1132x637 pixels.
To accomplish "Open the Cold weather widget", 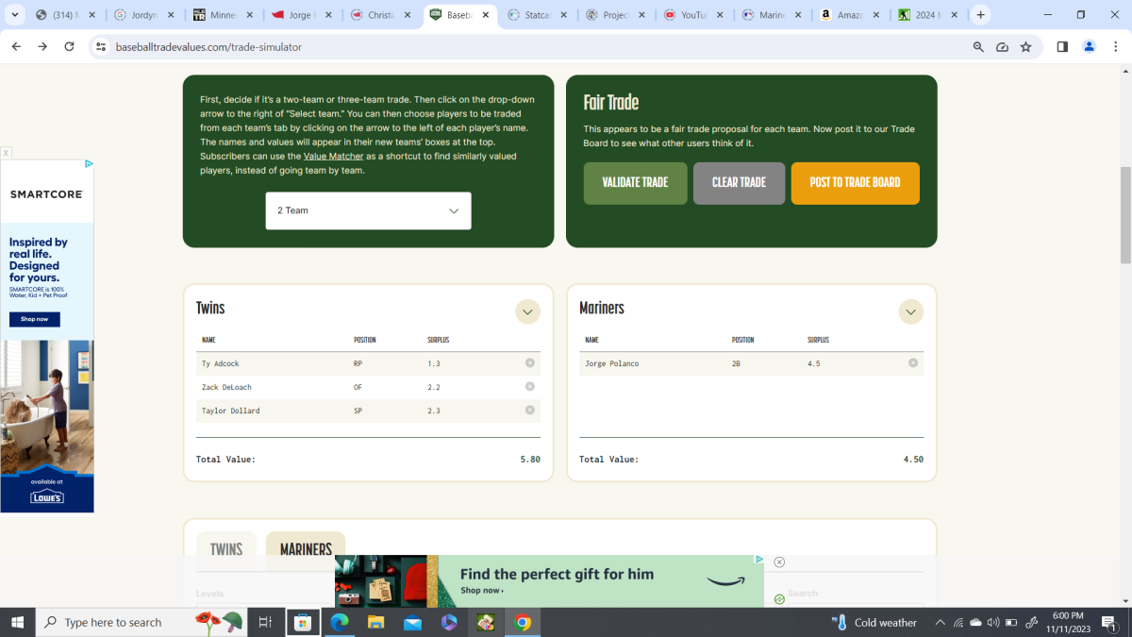I will pyautogui.click(x=874, y=622).
